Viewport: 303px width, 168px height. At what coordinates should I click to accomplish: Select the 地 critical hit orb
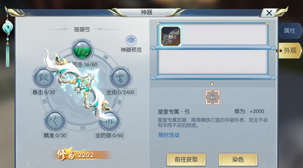pos(44,78)
